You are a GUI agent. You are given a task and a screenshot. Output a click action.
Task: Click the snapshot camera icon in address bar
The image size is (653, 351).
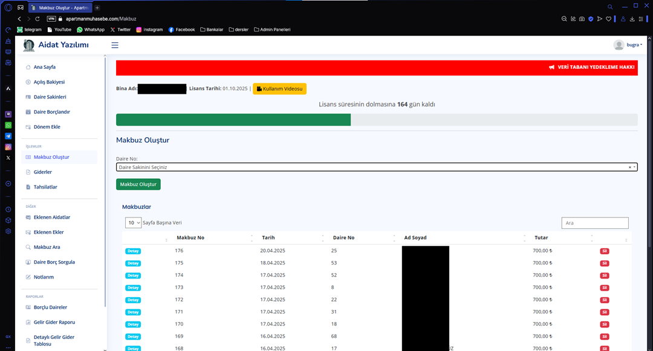click(x=582, y=19)
